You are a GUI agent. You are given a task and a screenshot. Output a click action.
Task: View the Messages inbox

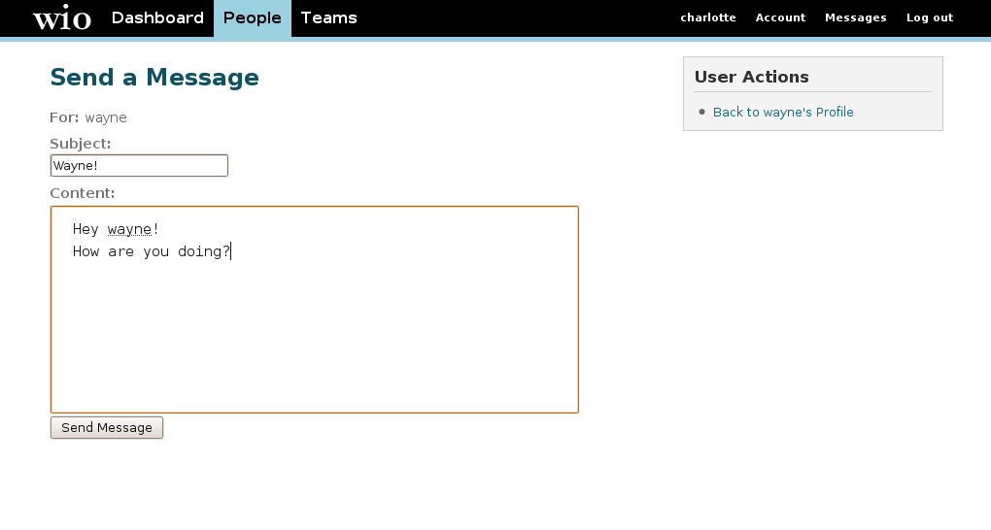856,17
